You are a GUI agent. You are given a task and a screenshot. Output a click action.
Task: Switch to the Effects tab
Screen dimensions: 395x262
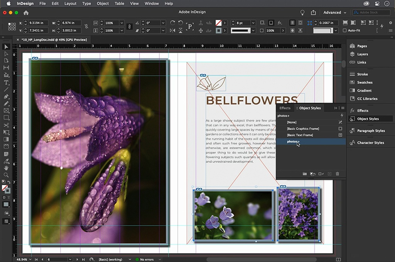click(x=285, y=108)
